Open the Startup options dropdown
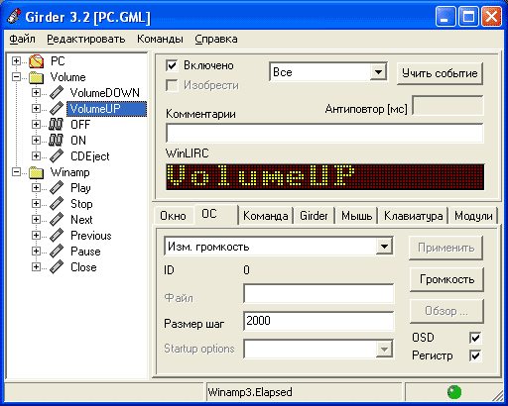Viewport: 508px width, 406px height. [x=384, y=349]
